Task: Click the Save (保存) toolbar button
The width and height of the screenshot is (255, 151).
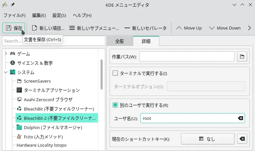Action: 14,28
